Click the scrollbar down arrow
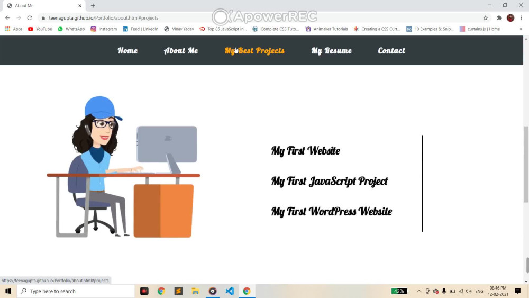Viewport: 529px width, 298px height. click(526, 281)
